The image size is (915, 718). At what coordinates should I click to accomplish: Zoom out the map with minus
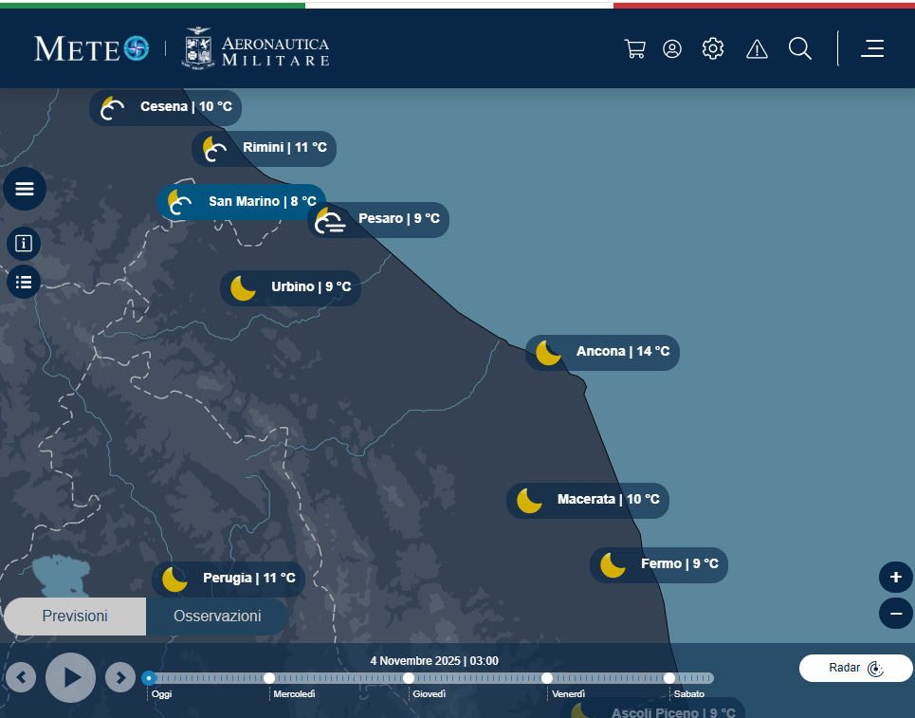click(x=896, y=615)
